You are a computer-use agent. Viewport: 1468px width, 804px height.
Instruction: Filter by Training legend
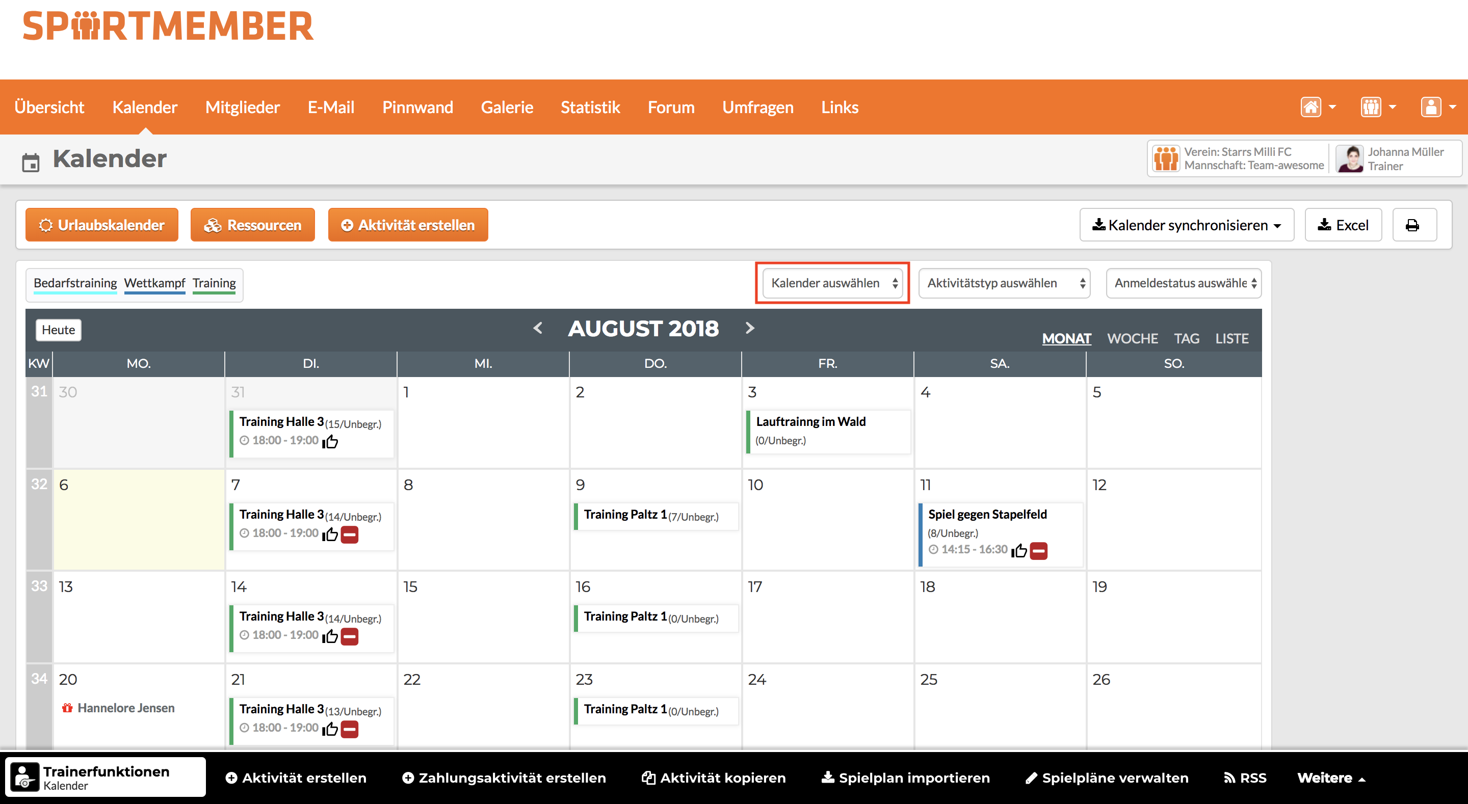214,283
